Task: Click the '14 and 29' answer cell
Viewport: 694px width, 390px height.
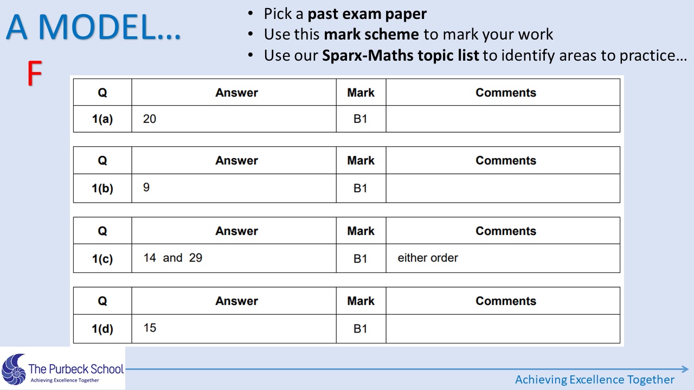Action: pyautogui.click(x=234, y=258)
